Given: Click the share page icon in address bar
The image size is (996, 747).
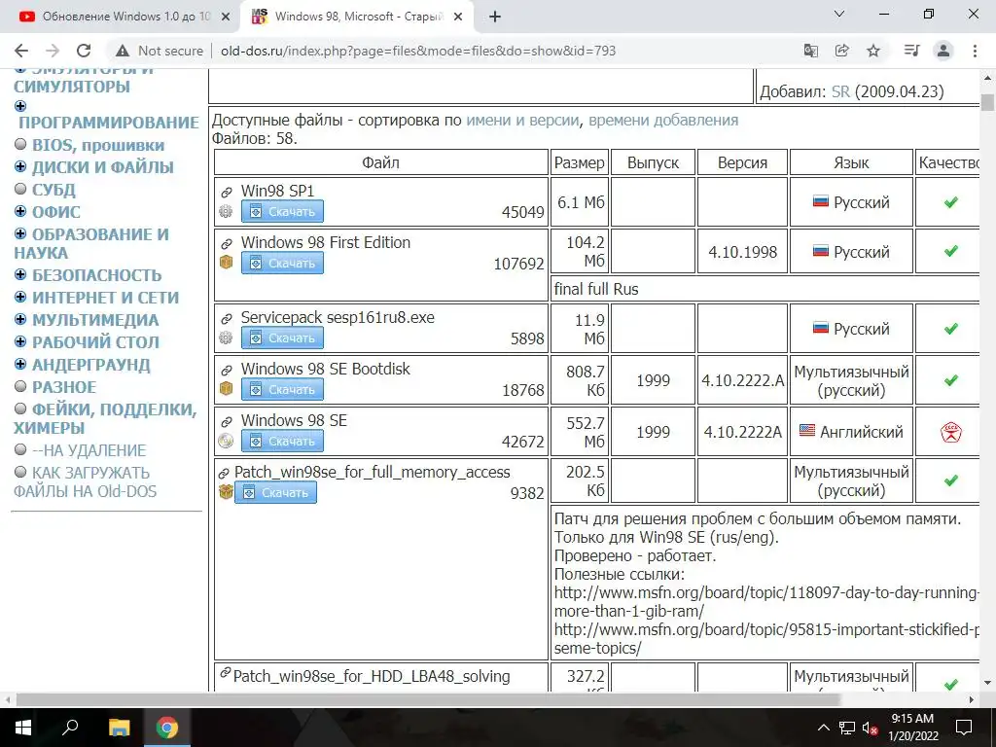Looking at the screenshot, I should [841, 51].
